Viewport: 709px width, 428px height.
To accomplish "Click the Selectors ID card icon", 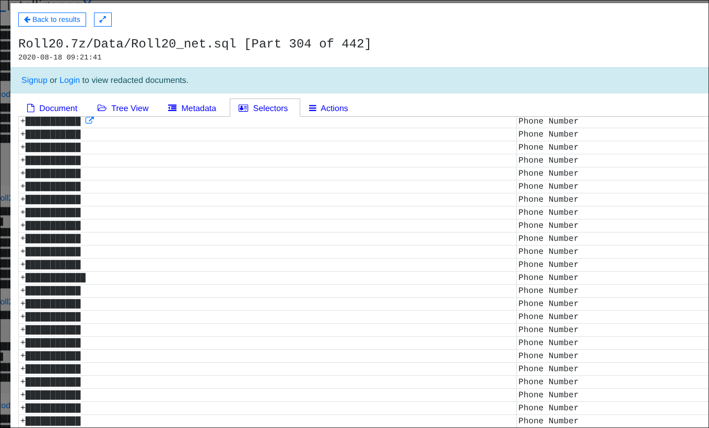I will click(x=243, y=108).
